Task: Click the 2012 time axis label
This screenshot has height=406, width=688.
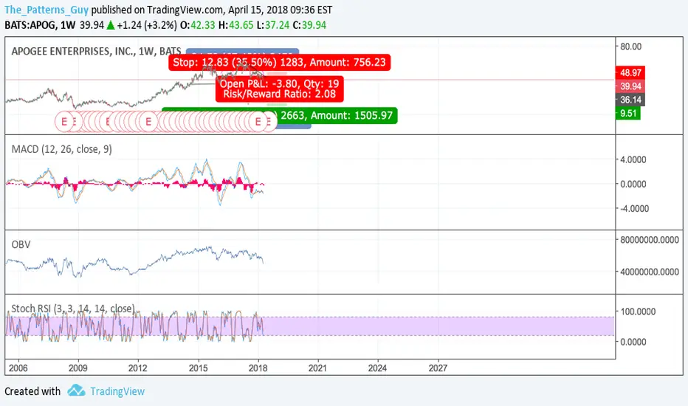Action: click(x=137, y=368)
